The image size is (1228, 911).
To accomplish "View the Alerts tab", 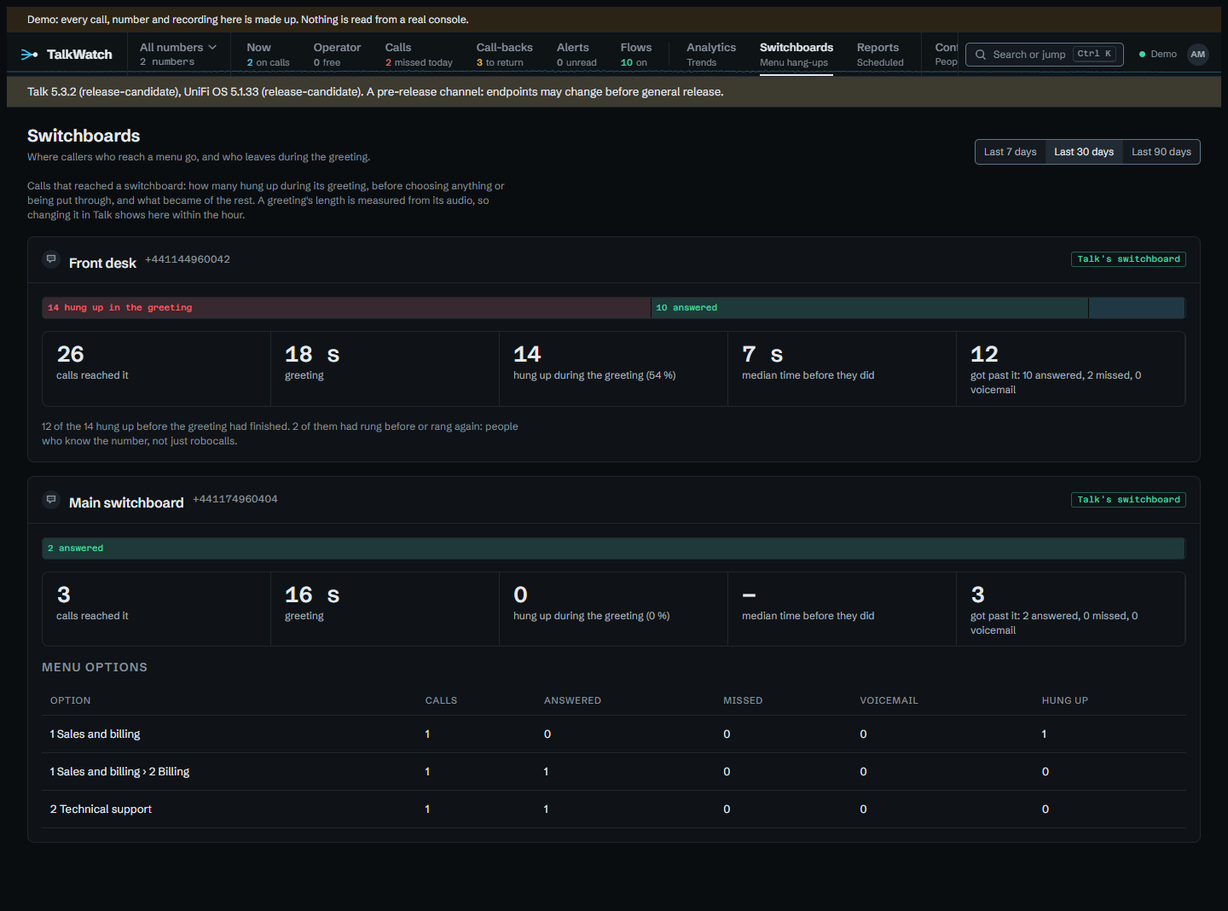I will (576, 54).
